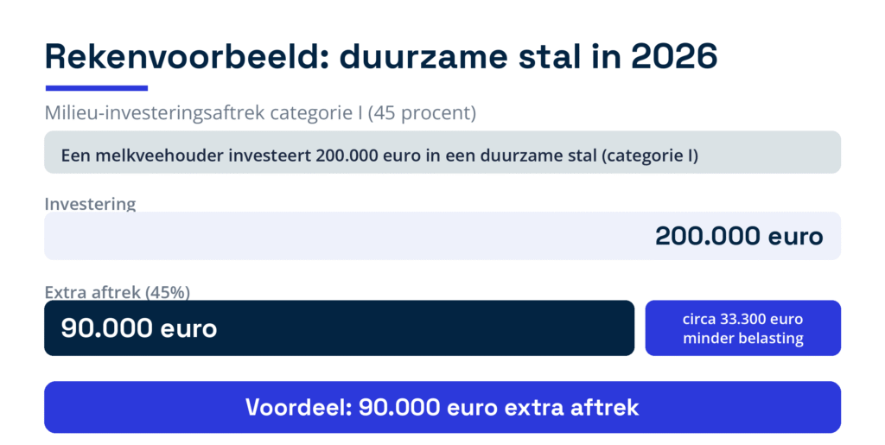Click the "minder belasting" line in the blue box
This screenshot has width=885, height=445.
pyautogui.click(x=742, y=339)
